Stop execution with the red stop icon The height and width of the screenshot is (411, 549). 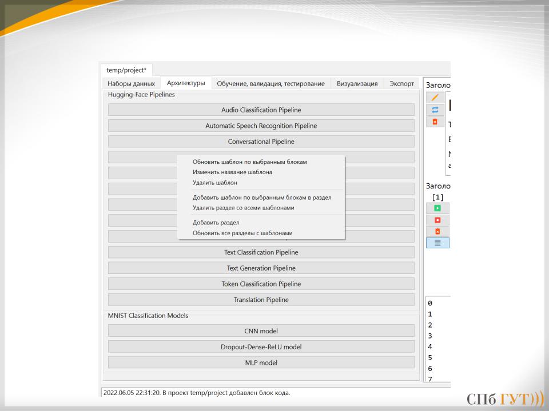click(x=437, y=220)
